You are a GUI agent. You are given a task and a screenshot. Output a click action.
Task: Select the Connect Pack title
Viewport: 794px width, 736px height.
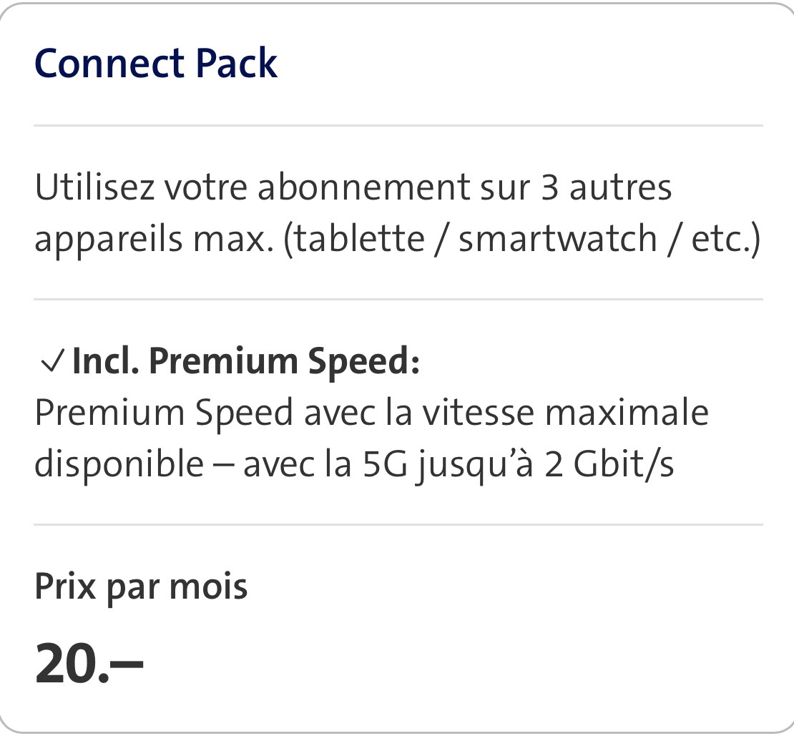click(x=155, y=63)
